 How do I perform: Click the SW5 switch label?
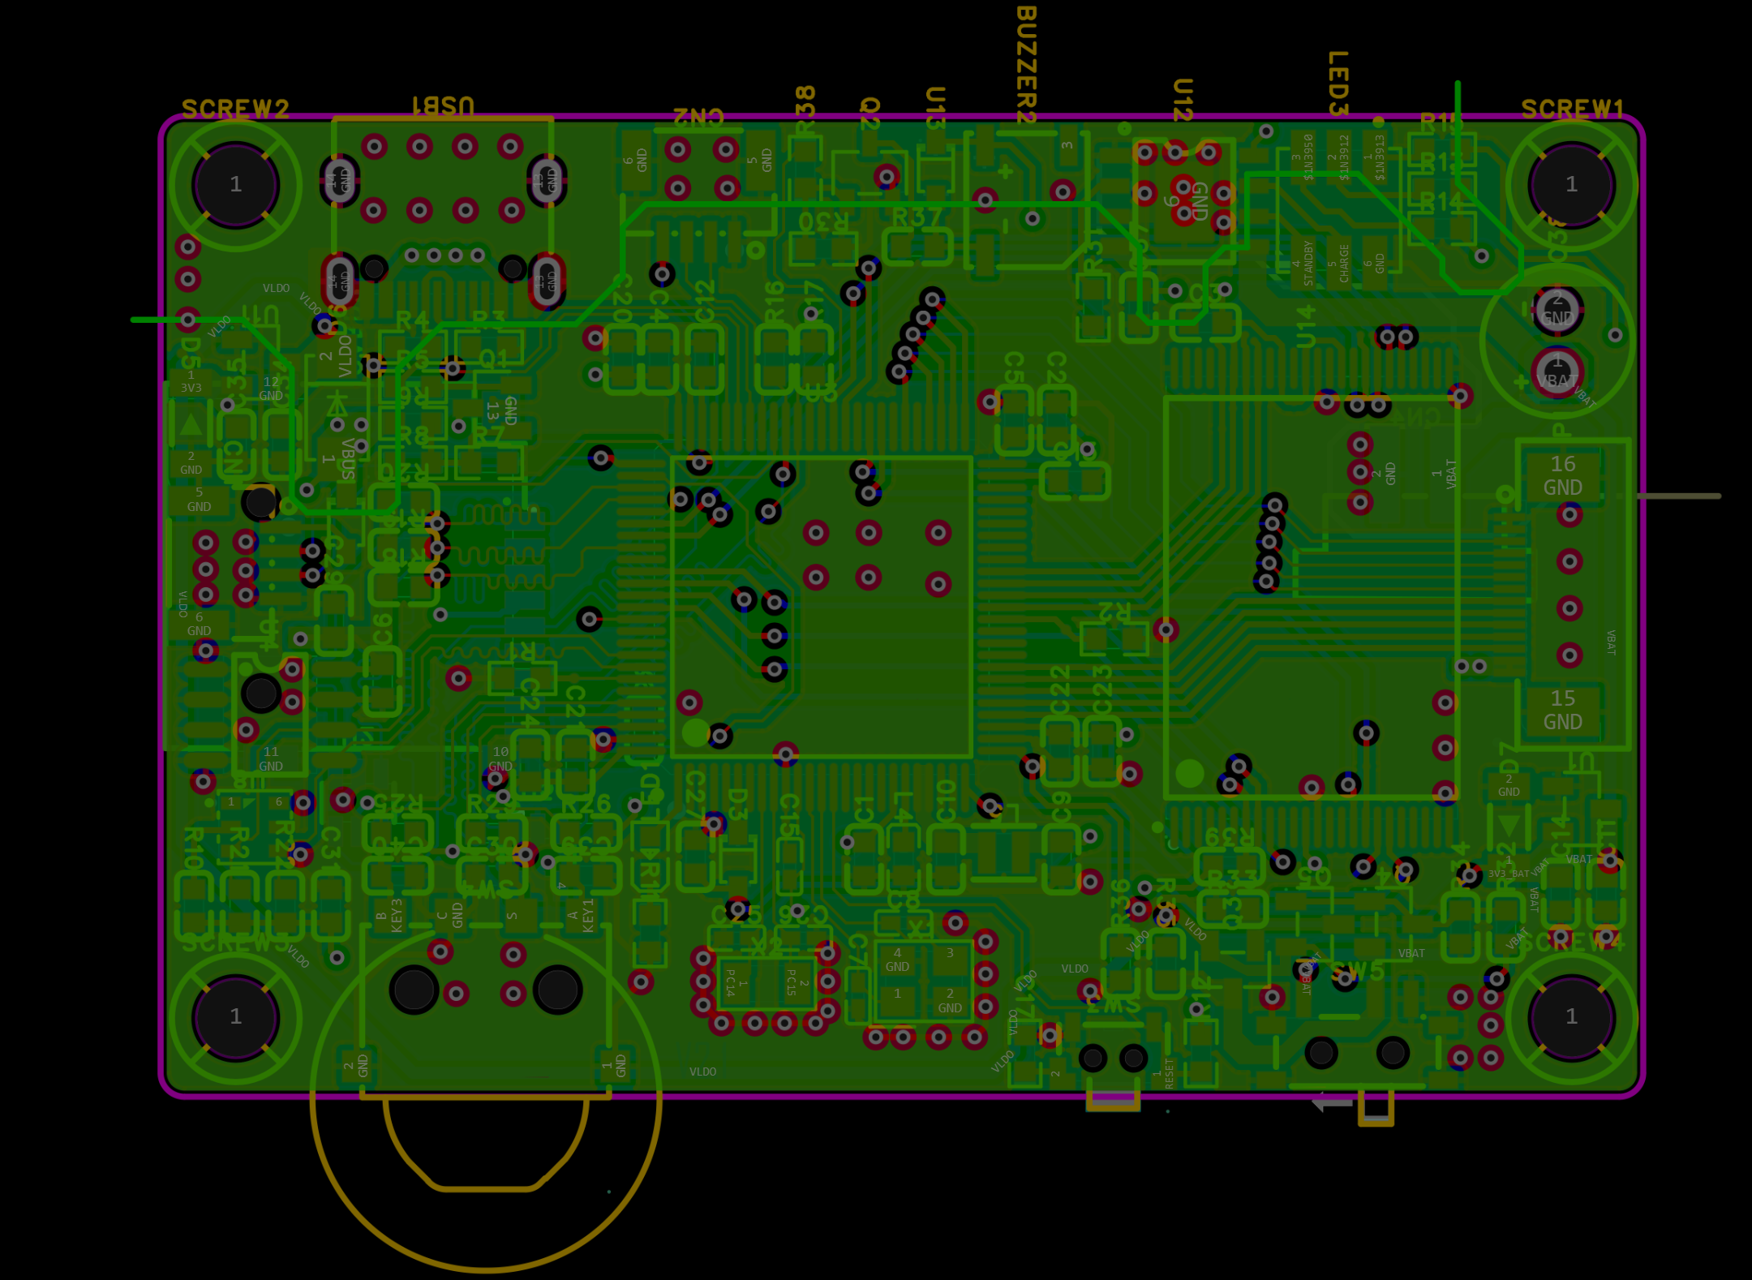1358,972
